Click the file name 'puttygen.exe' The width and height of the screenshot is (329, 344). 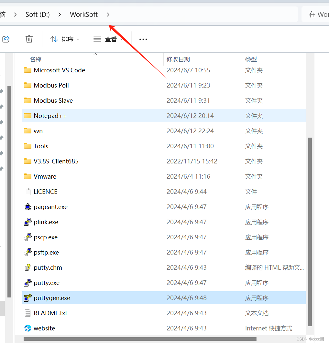pyautogui.click(x=52, y=298)
